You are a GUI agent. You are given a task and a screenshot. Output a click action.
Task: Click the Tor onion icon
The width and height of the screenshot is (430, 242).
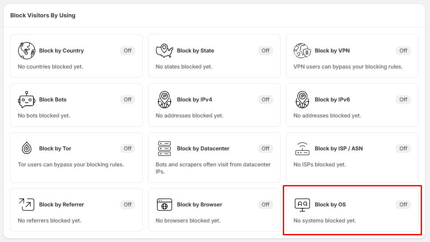pos(27,149)
